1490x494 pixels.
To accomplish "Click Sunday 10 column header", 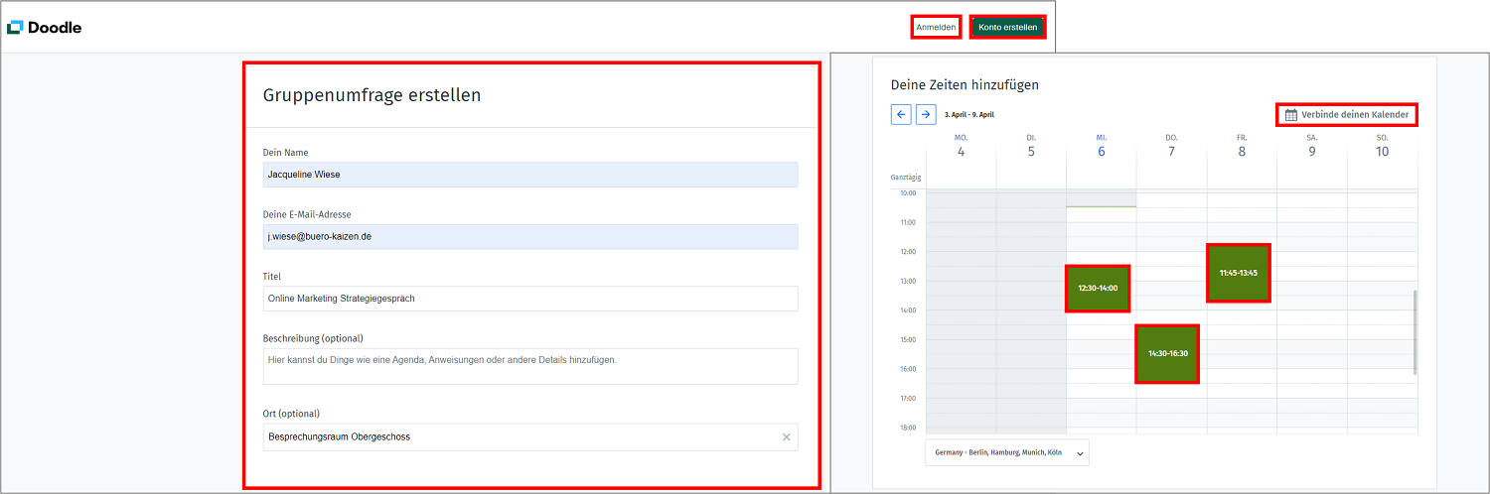I will 1382,146.
